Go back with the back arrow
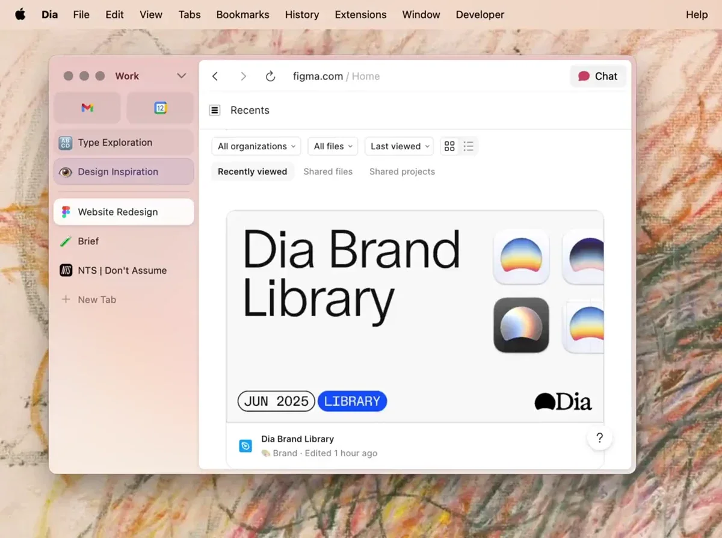This screenshot has width=722, height=538. 215,76
